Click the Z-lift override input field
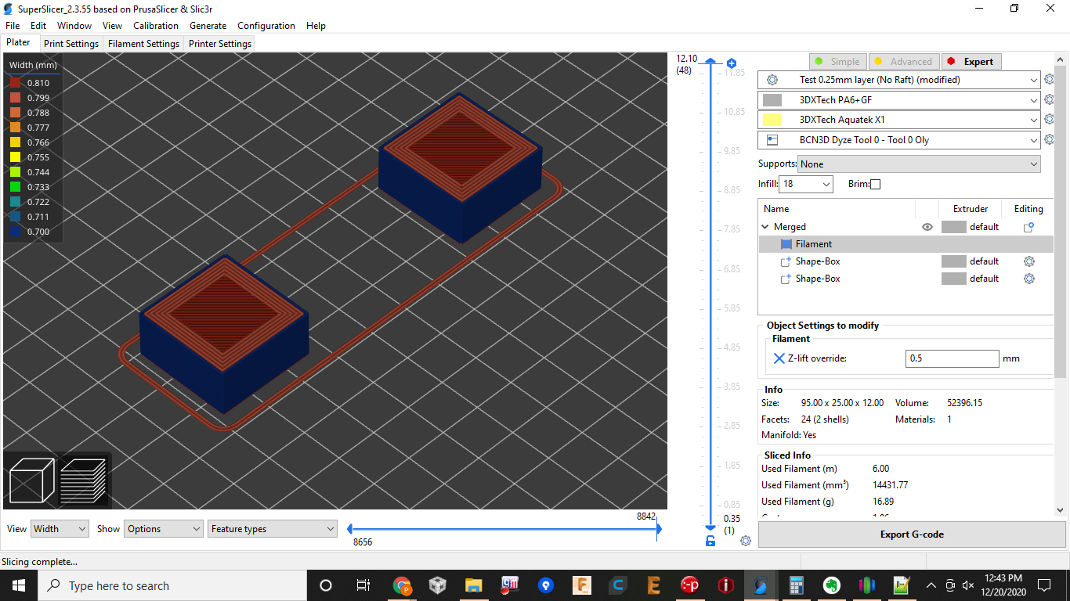This screenshot has height=601, width=1070. (x=952, y=358)
